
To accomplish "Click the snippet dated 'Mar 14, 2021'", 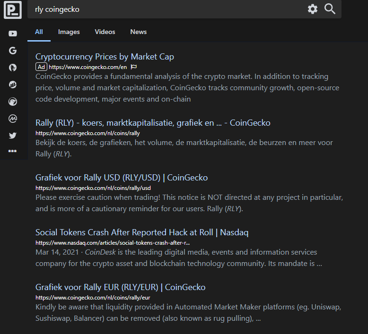I will point(179,258).
